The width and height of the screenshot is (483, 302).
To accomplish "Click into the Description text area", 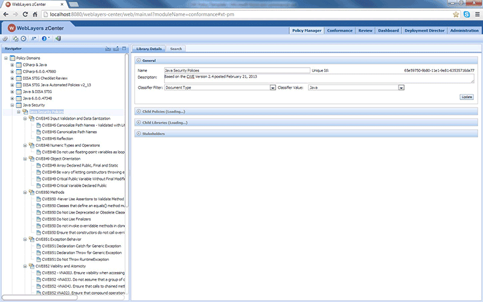I will click(x=319, y=79).
